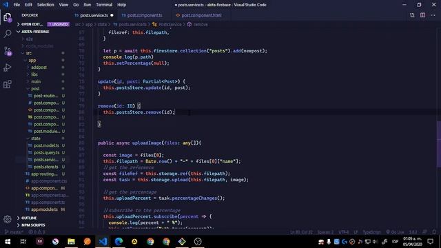Click the microphone icon in system tray
Viewport: 441px width, 248px height.
click(x=329, y=242)
